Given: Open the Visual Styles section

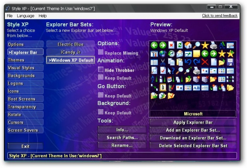Looking at the screenshot, I should pyautogui.click(x=25, y=68).
